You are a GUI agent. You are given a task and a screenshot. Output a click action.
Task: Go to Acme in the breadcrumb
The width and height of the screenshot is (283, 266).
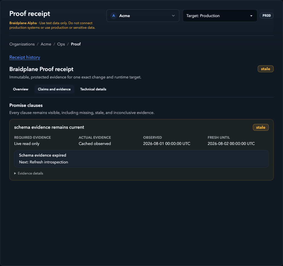[46, 44]
